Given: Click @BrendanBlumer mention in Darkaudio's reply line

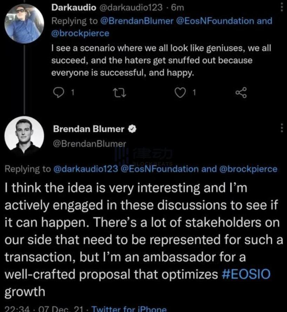Looking at the screenshot, I should pyautogui.click(x=137, y=21).
